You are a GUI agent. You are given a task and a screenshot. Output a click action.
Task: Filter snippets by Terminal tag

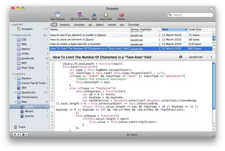(133, 25)
